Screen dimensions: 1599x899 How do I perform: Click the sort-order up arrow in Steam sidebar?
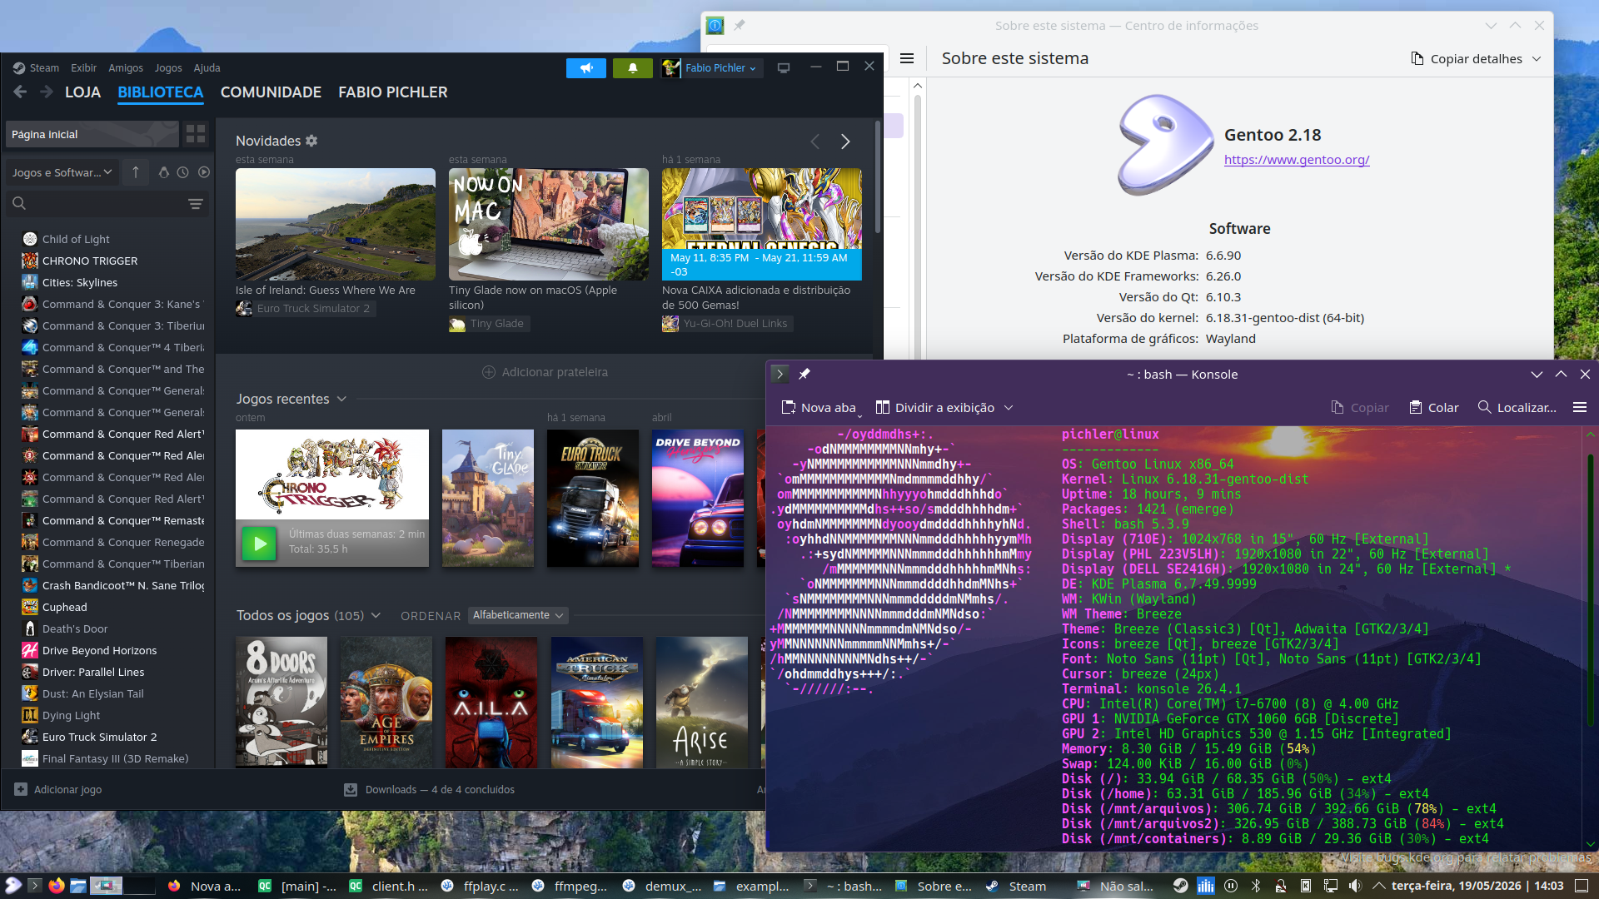pyautogui.click(x=136, y=172)
